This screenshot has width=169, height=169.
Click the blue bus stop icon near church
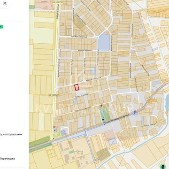(x=104, y=124)
